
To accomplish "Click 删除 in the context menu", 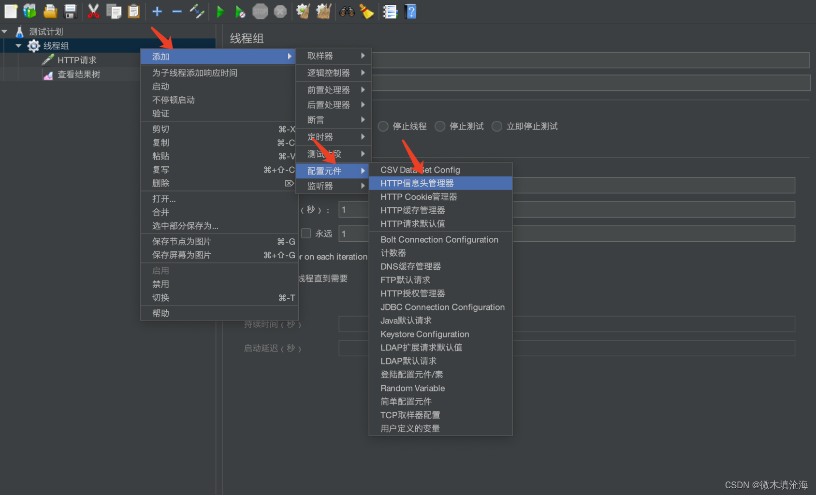I will coord(219,183).
